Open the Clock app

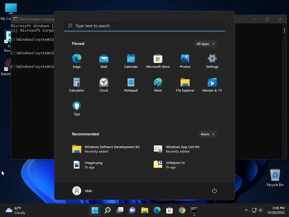(104, 85)
